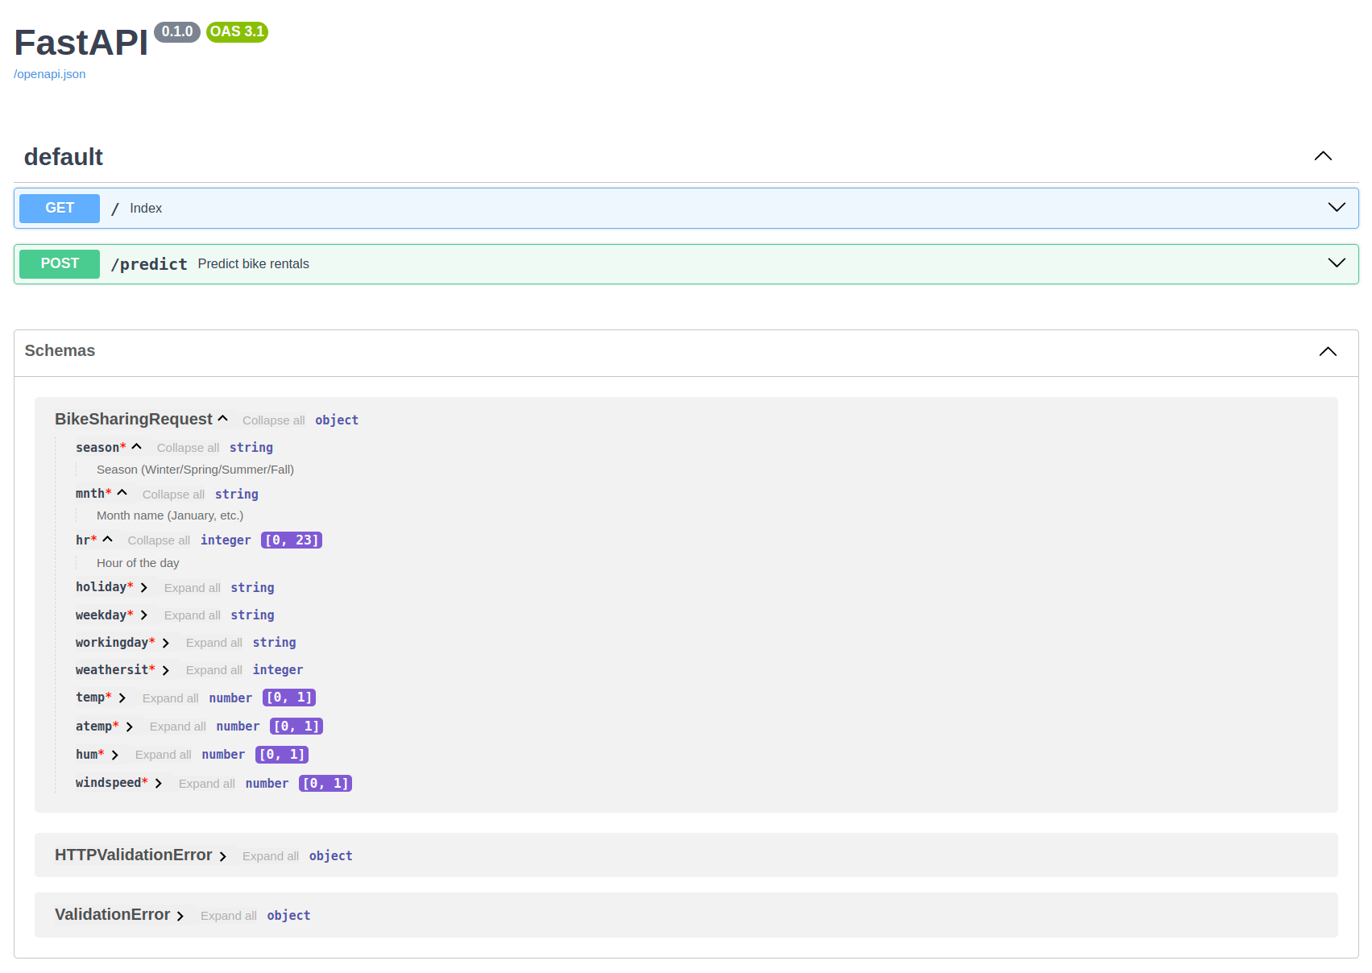Expand the HTTPValidationError schema chevron
The height and width of the screenshot is (973, 1372).
click(x=223, y=856)
